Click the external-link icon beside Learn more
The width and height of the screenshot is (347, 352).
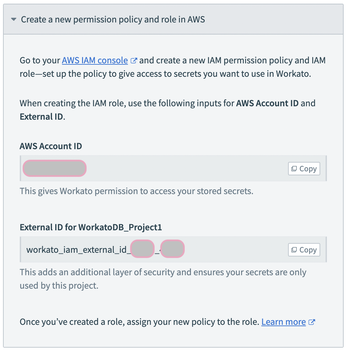click(312, 321)
